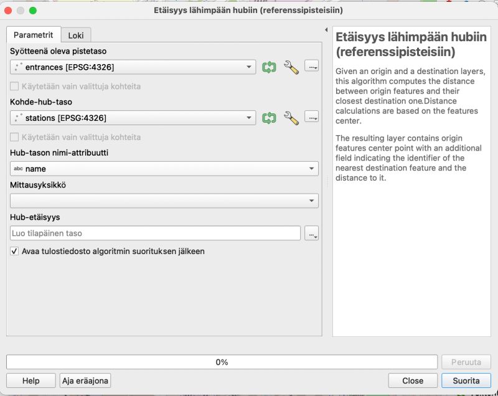Viewport: 498px width, 396px height.
Task: Open Hub-tason nimi-attribuutti field dropdown
Action: (x=164, y=169)
